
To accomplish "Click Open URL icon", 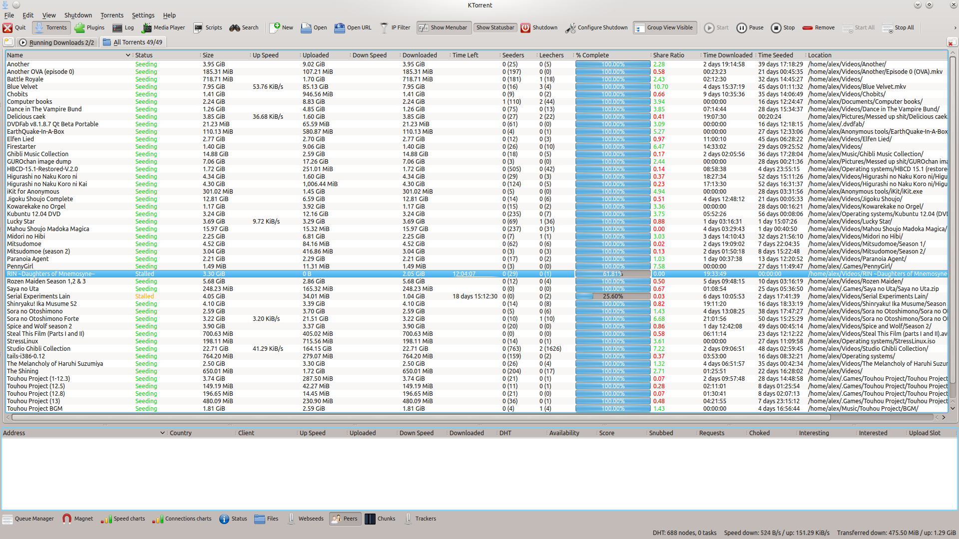I will coord(353,28).
